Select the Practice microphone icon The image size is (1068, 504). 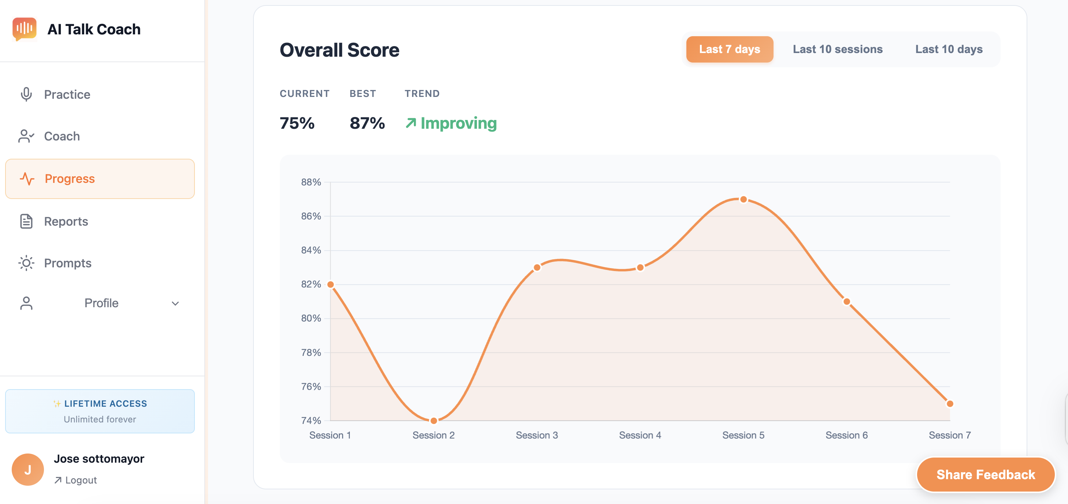[x=26, y=94]
